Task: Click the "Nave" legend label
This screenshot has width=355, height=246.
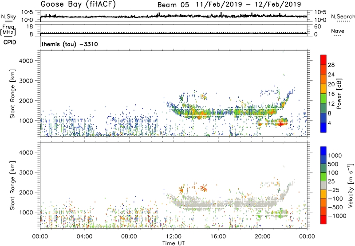Action: click(x=337, y=31)
